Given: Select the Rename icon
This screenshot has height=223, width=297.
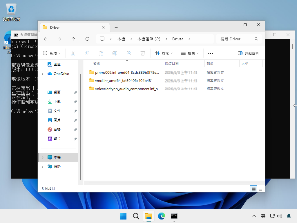Looking at the screenshot, I should [x=115, y=53].
